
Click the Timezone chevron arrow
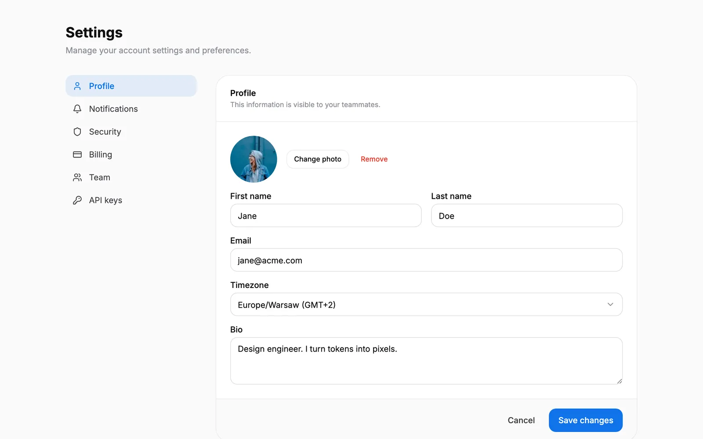tap(610, 304)
